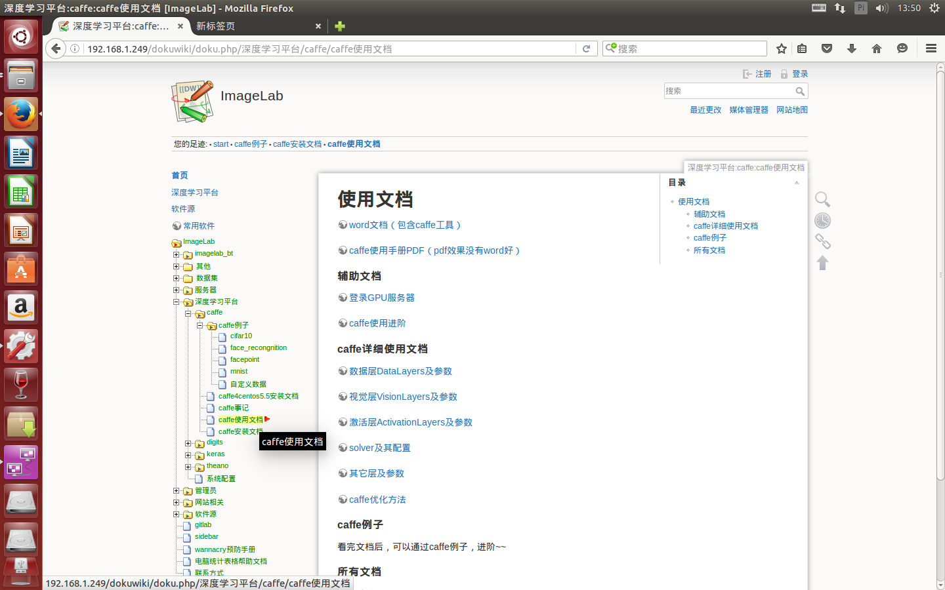945x590 pixels.
Task: Open the cifar10 tree page
Action: (241, 336)
